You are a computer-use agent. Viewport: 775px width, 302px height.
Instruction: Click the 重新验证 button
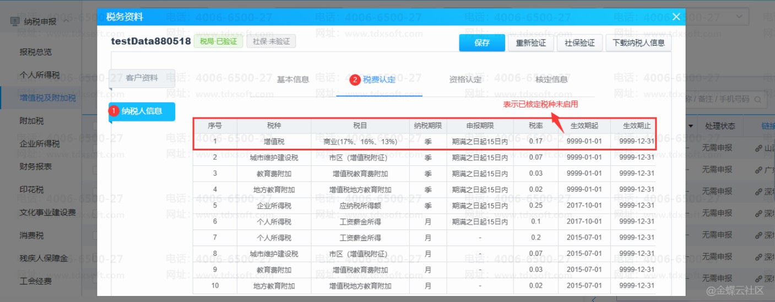pyautogui.click(x=530, y=43)
